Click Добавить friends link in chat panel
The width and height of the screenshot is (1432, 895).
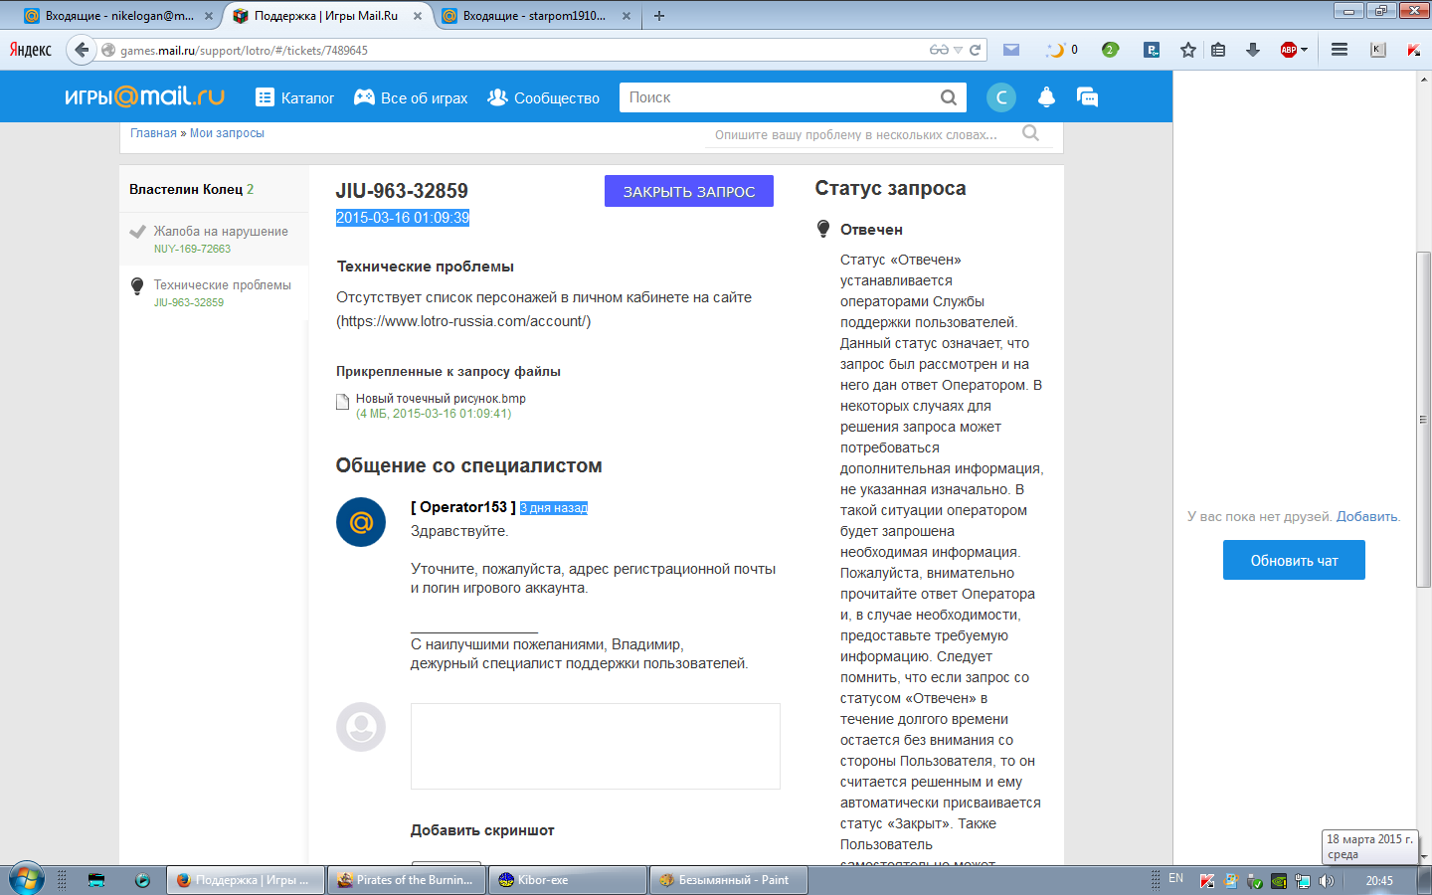(1366, 516)
